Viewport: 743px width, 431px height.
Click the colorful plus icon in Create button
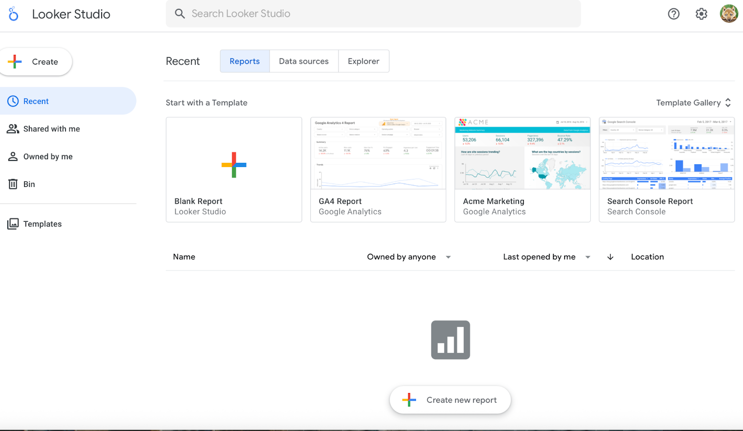(x=15, y=62)
